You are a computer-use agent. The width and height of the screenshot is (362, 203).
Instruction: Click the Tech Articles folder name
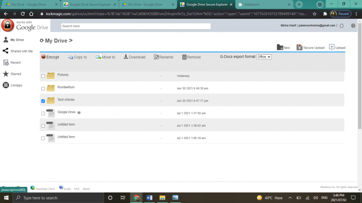pyautogui.click(x=66, y=100)
